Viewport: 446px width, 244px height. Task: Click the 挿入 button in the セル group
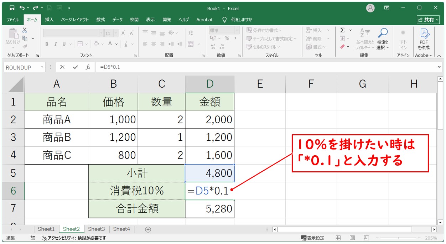[x=318, y=30]
